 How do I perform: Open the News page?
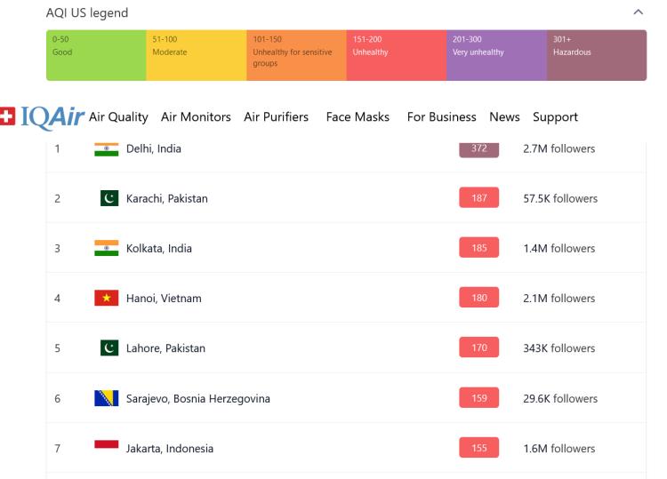tap(504, 117)
